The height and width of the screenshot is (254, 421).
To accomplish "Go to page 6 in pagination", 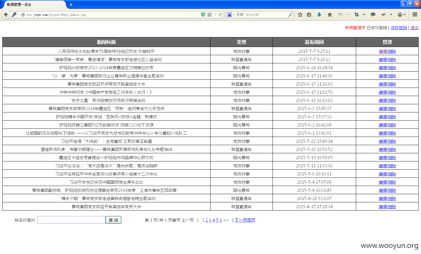I will point(221,220).
